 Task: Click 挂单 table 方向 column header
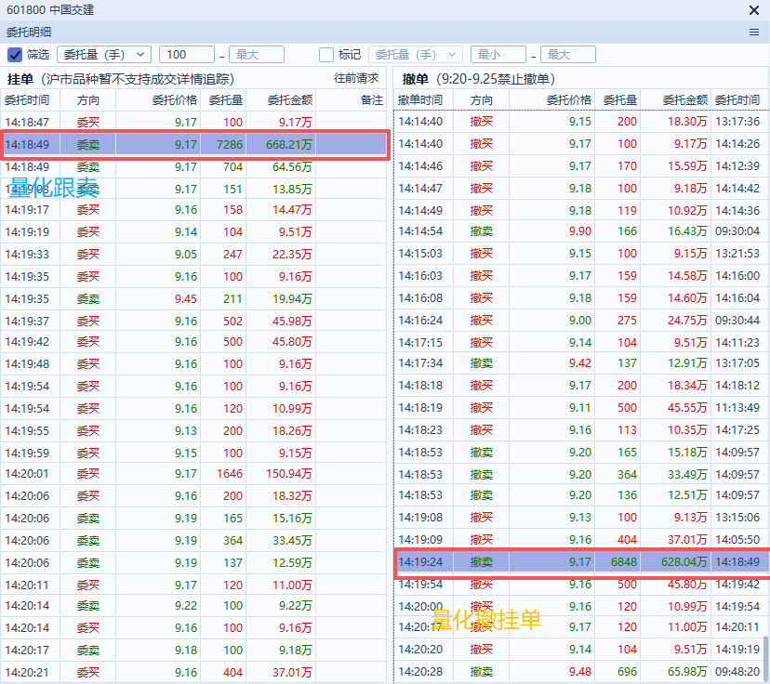pos(88,100)
